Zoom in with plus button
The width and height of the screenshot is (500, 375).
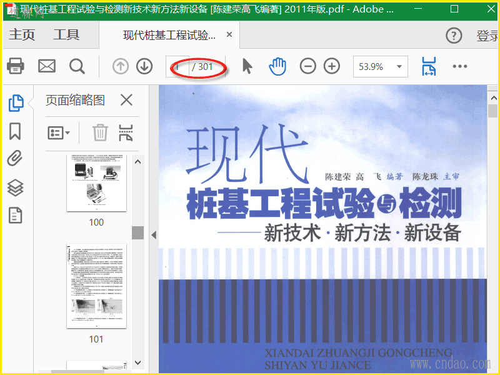point(332,66)
